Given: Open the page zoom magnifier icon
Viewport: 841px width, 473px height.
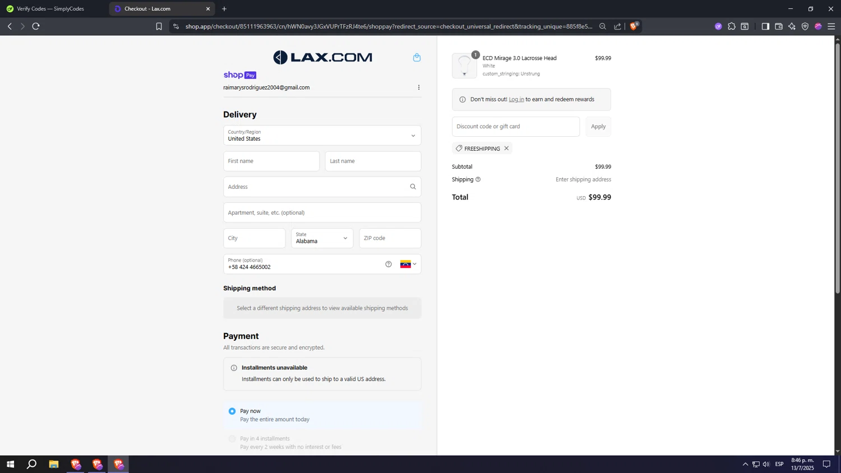Looking at the screenshot, I should [603, 26].
